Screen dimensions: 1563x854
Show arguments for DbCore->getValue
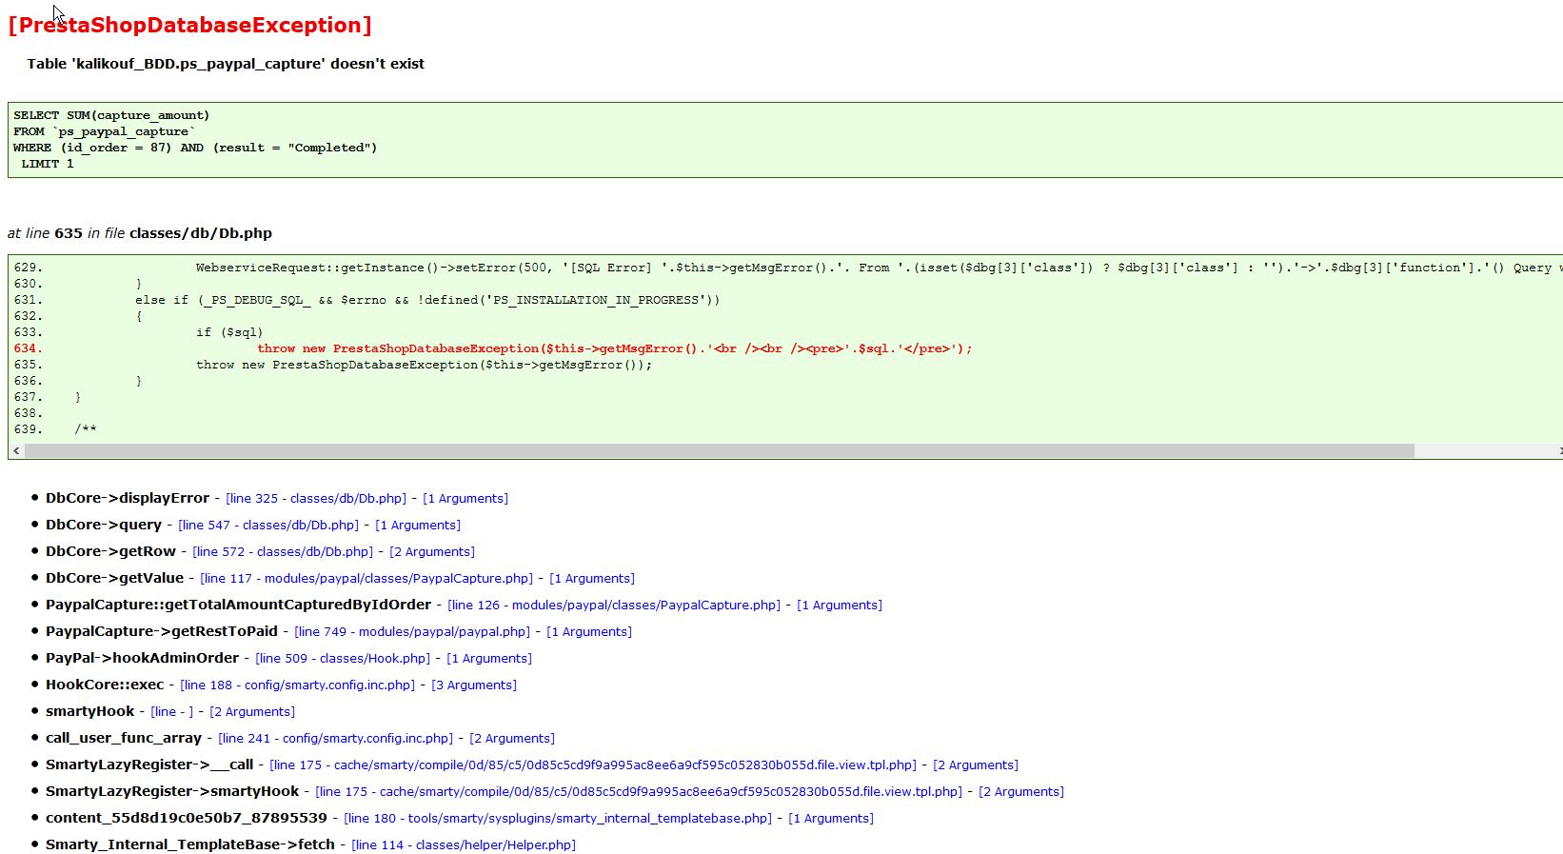pyautogui.click(x=592, y=578)
